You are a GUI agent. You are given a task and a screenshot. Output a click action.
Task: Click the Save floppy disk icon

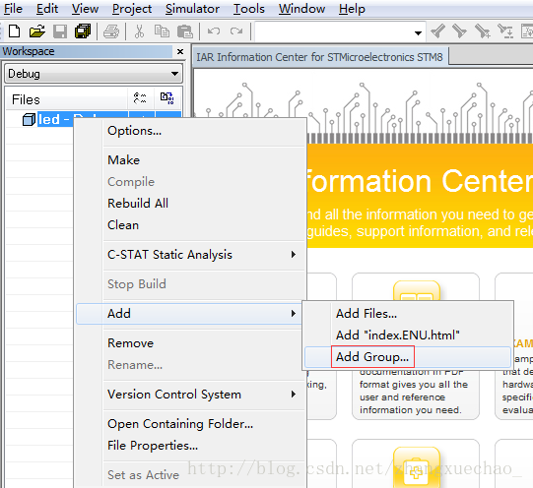coord(60,31)
